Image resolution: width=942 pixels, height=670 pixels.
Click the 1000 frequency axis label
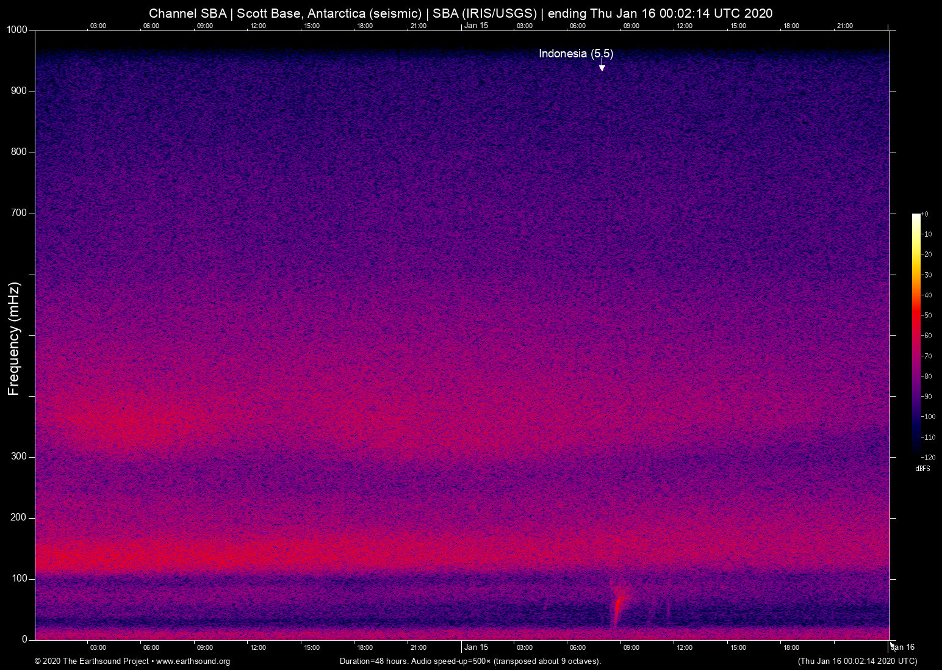17,30
